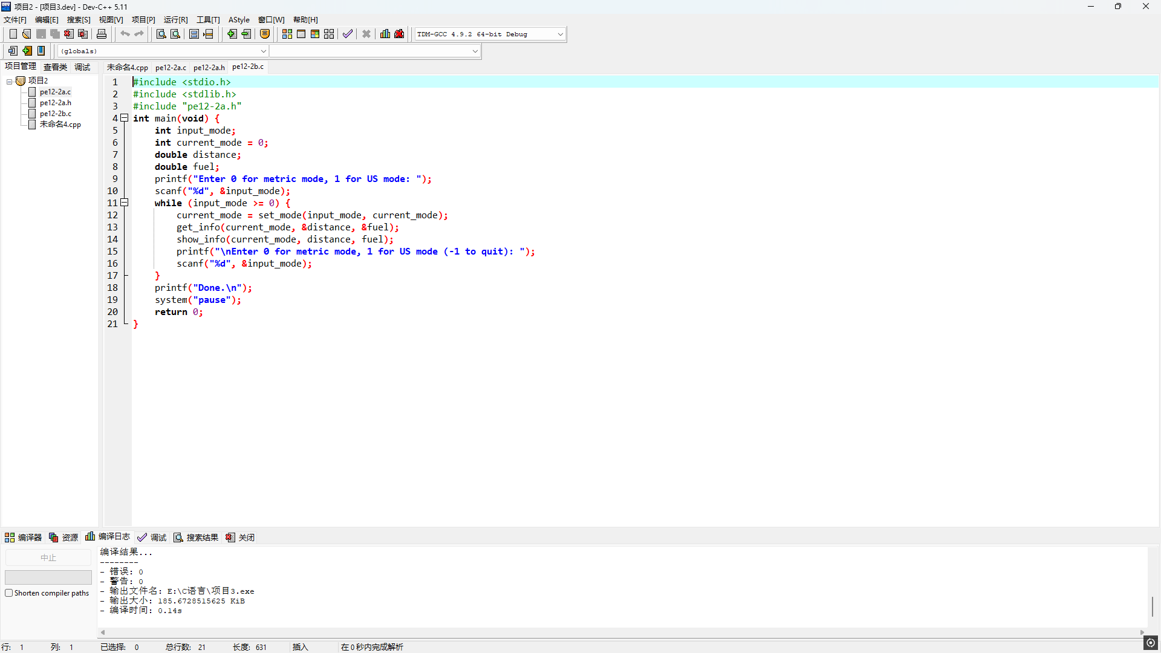Click the Find magnifier icon
The width and height of the screenshot is (1161, 653).
[x=161, y=34]
